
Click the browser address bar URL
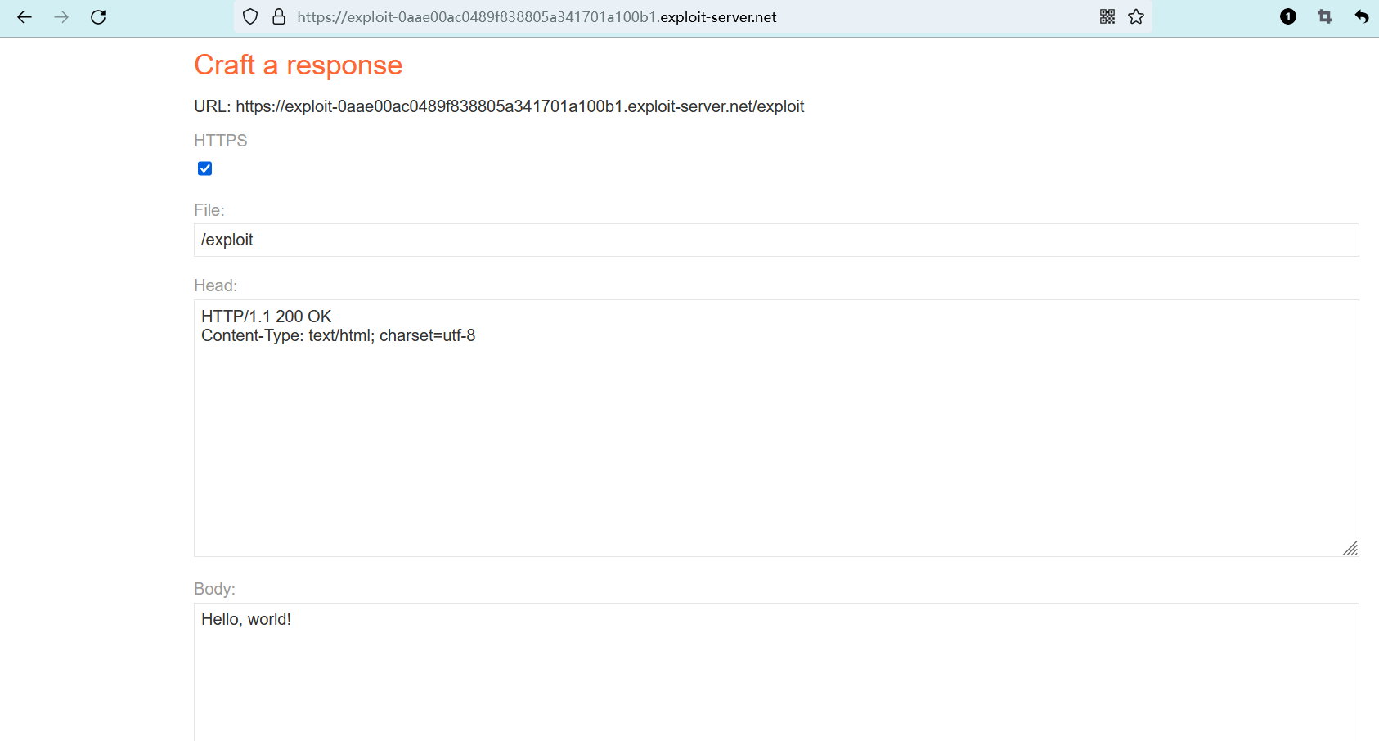tap(537, 17)
